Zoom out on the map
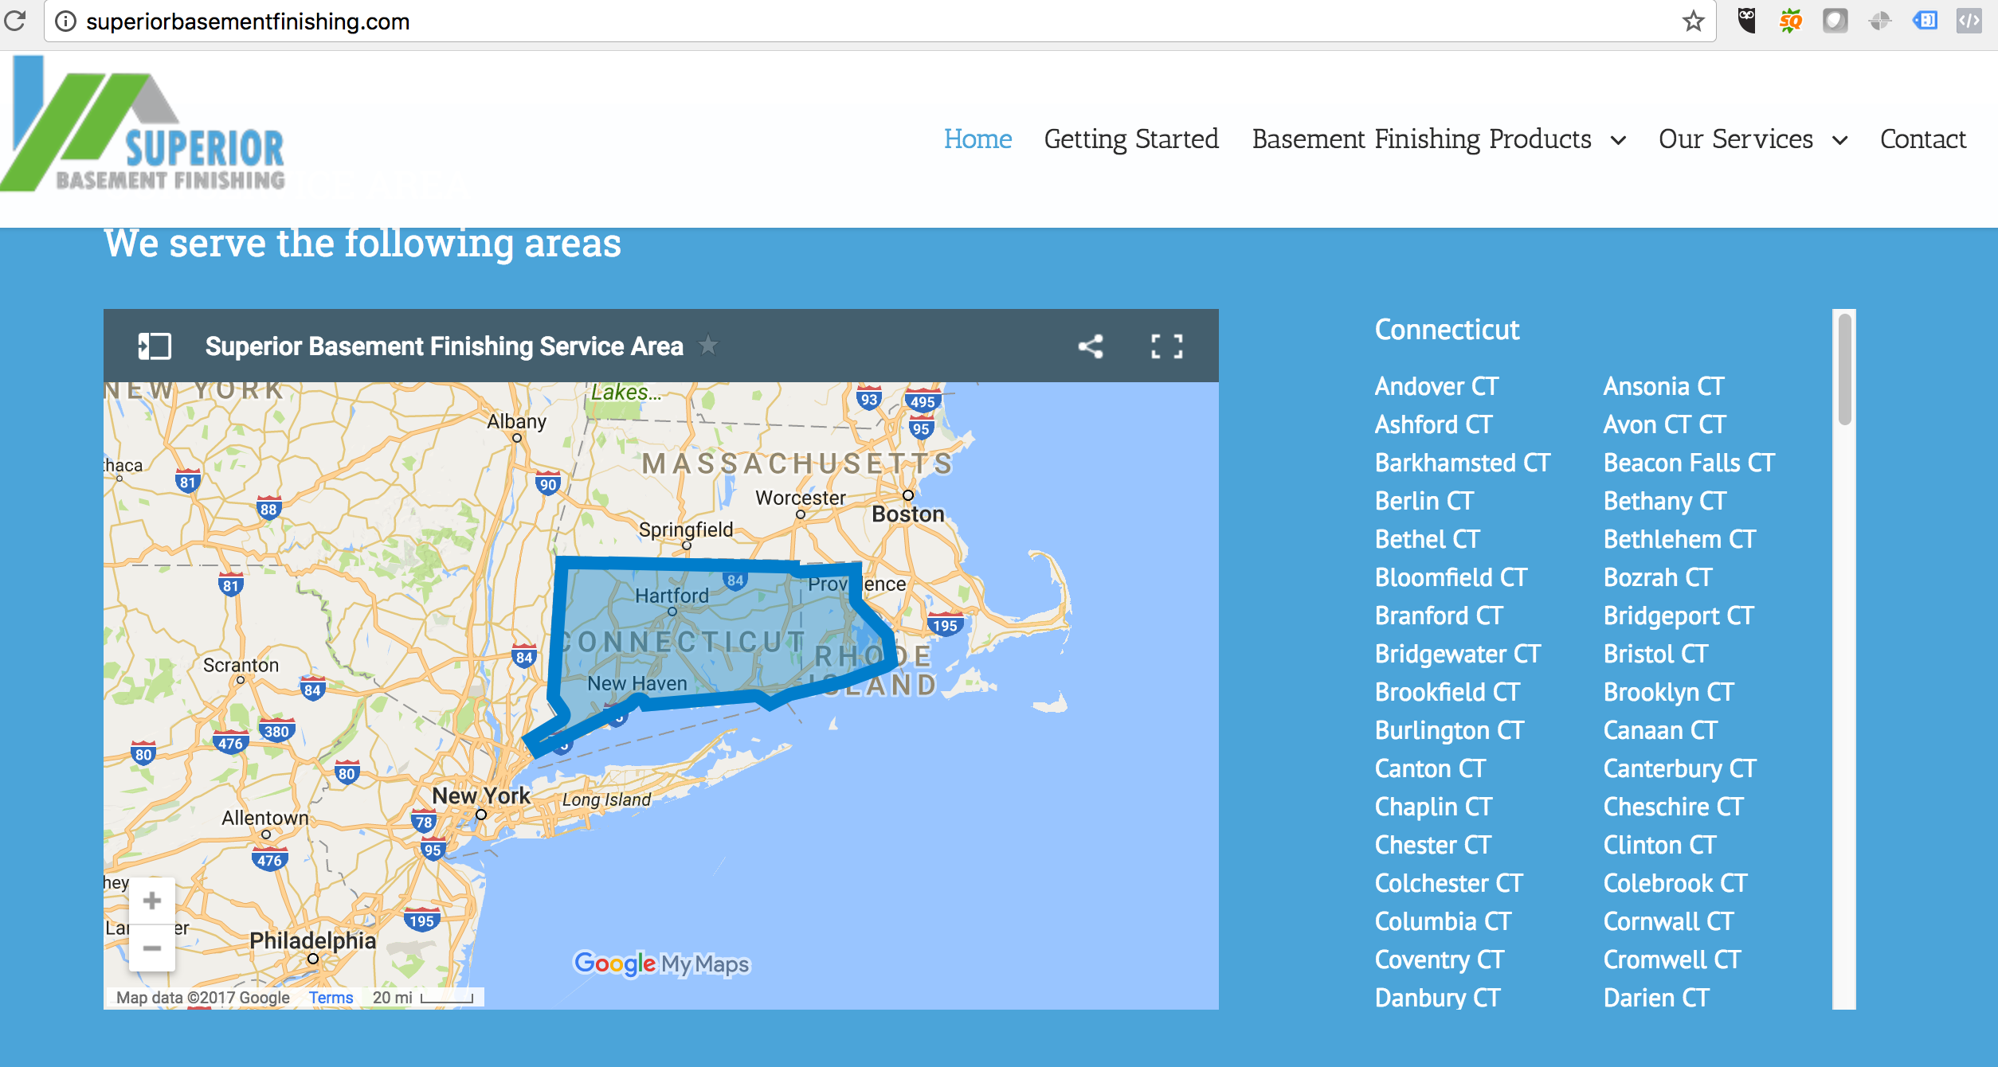The width and height of the screenshot is (1998, 1067). click(152, 948)
